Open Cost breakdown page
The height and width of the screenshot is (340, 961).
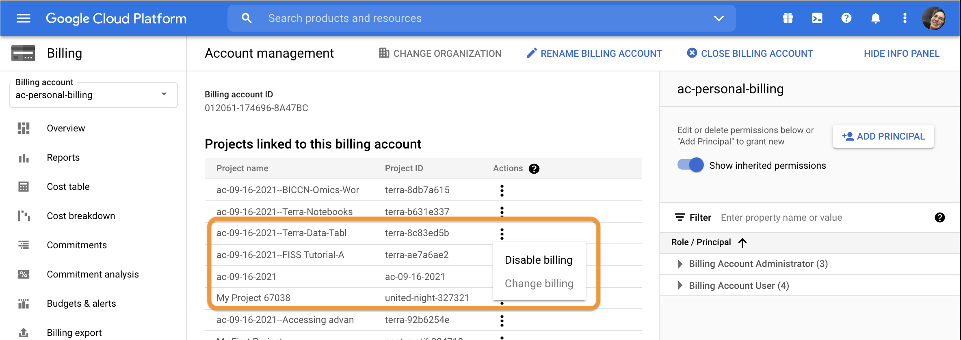pyautogui.click(x=81, y=216)
